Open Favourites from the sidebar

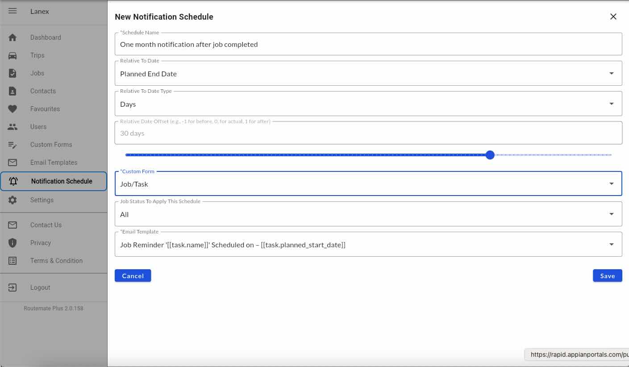click(x=45, y=109)
